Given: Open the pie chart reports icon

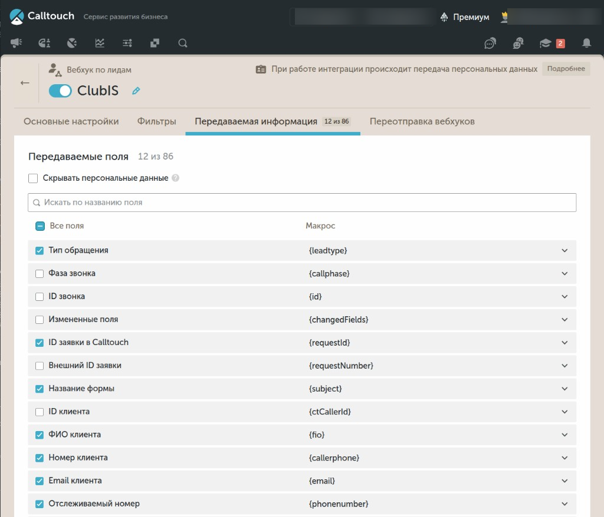Looking at the screenshot, I should point(72,43).
